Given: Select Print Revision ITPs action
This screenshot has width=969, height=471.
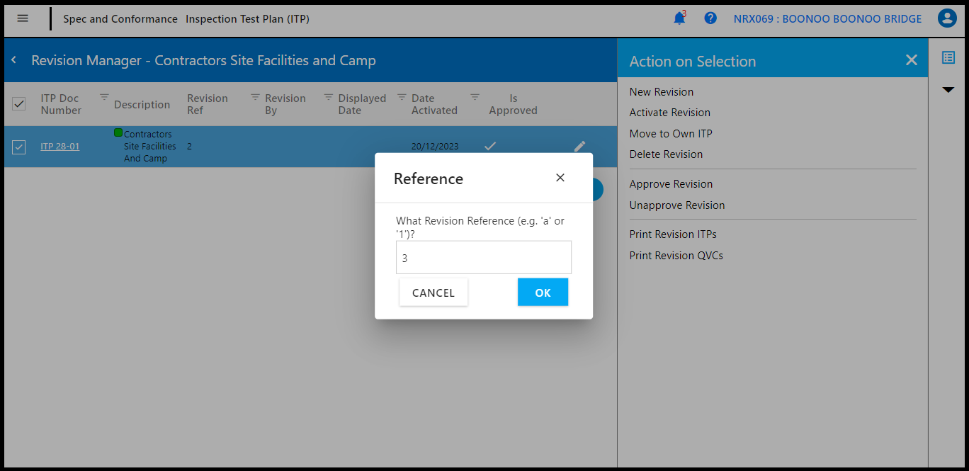Looking at the screenshot, I should (674, 234).
